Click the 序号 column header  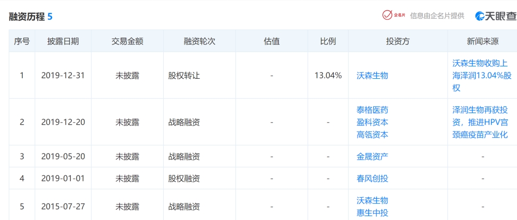pyautogui.click(x=22, y=41)
